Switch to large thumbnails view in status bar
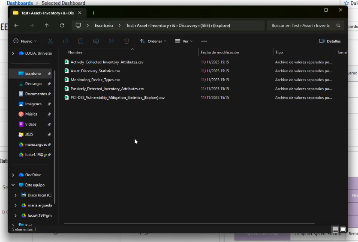The height and width of the screenshot is (242, 358). pos(343,230)
